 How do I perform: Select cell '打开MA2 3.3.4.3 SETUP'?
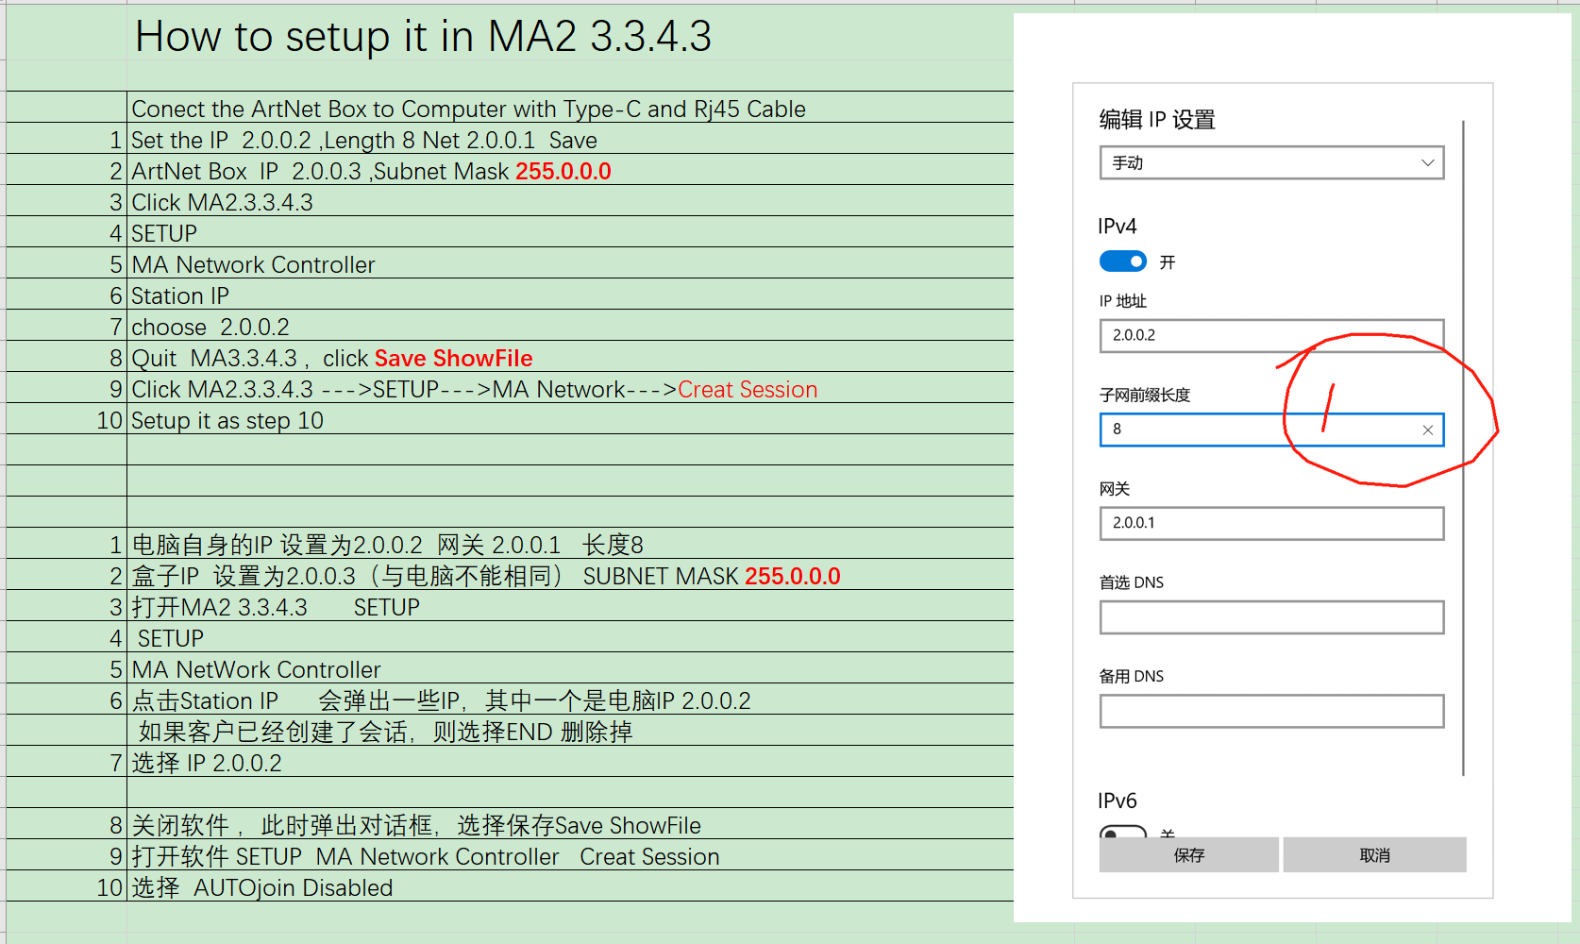(570, 606)
